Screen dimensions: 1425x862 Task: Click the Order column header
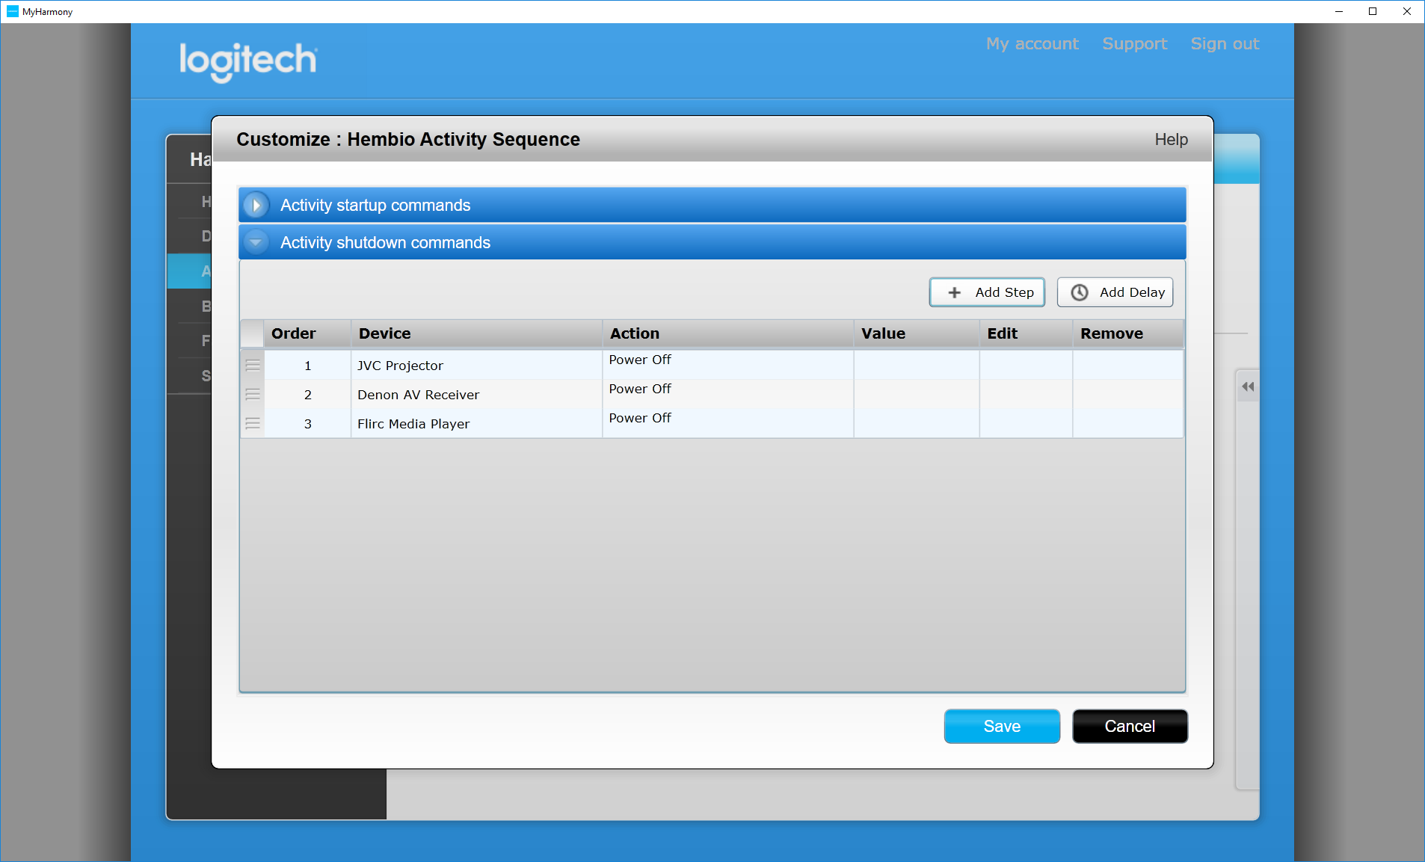click(307, 333)
